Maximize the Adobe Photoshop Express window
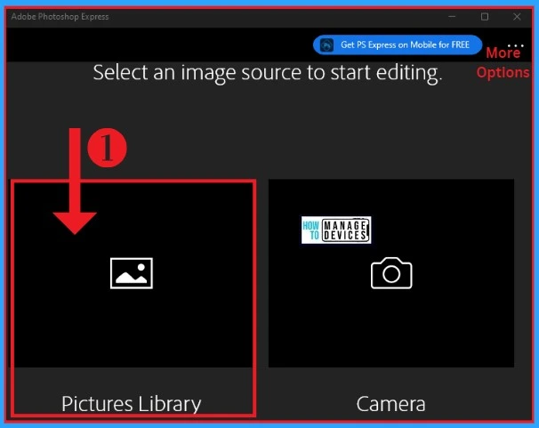Viewport: 539px width, 428px height. click(485, 17)
